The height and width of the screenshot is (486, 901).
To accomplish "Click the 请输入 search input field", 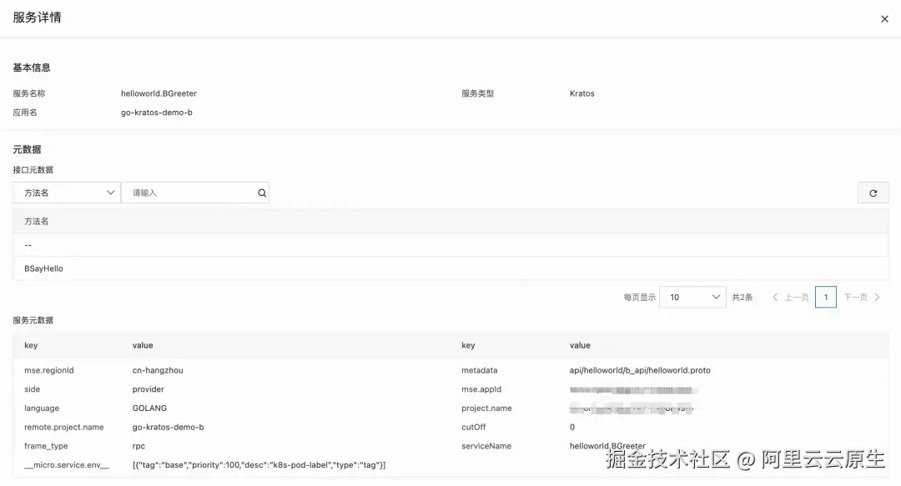I will [x=192, y=192].
